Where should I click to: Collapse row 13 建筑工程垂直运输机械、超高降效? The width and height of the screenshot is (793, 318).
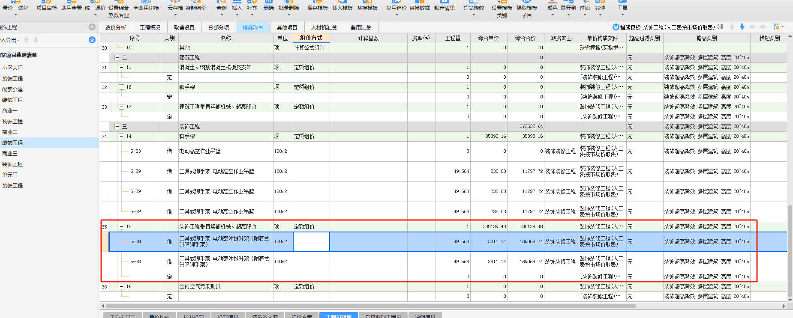121,107
